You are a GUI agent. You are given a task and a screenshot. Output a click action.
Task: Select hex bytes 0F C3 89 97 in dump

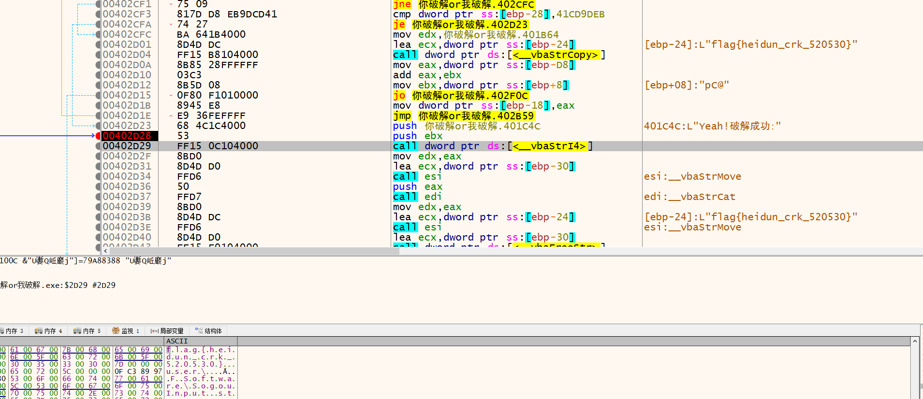(x=138, y=371)
